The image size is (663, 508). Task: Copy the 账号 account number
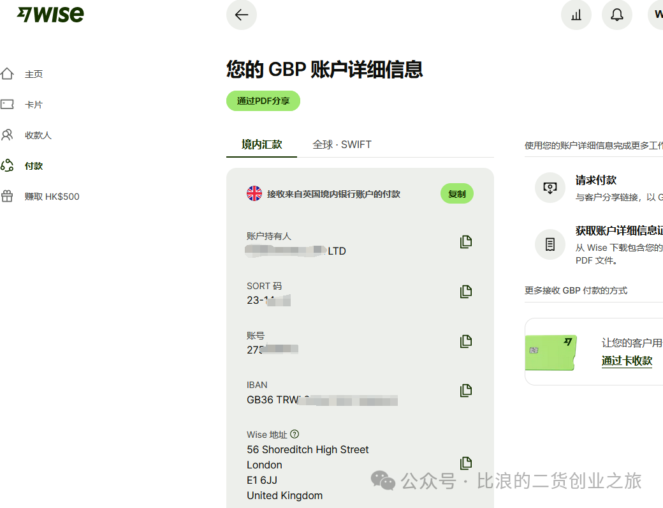click(x=465, y=341)
